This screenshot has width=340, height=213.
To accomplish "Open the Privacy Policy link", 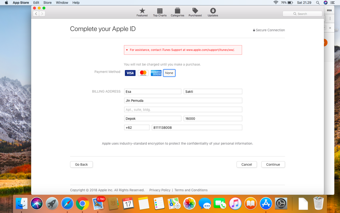I will point(160,190).
